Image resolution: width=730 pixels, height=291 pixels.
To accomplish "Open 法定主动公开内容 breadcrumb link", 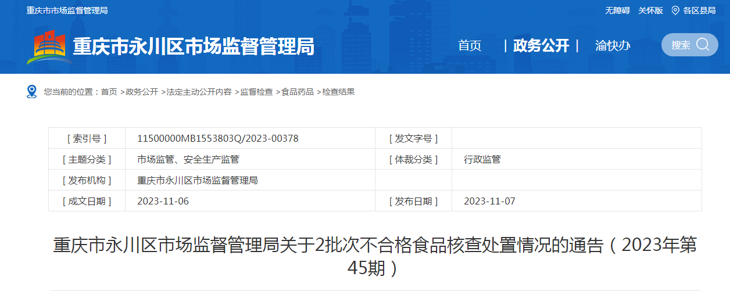I will [x=199, y=92].
